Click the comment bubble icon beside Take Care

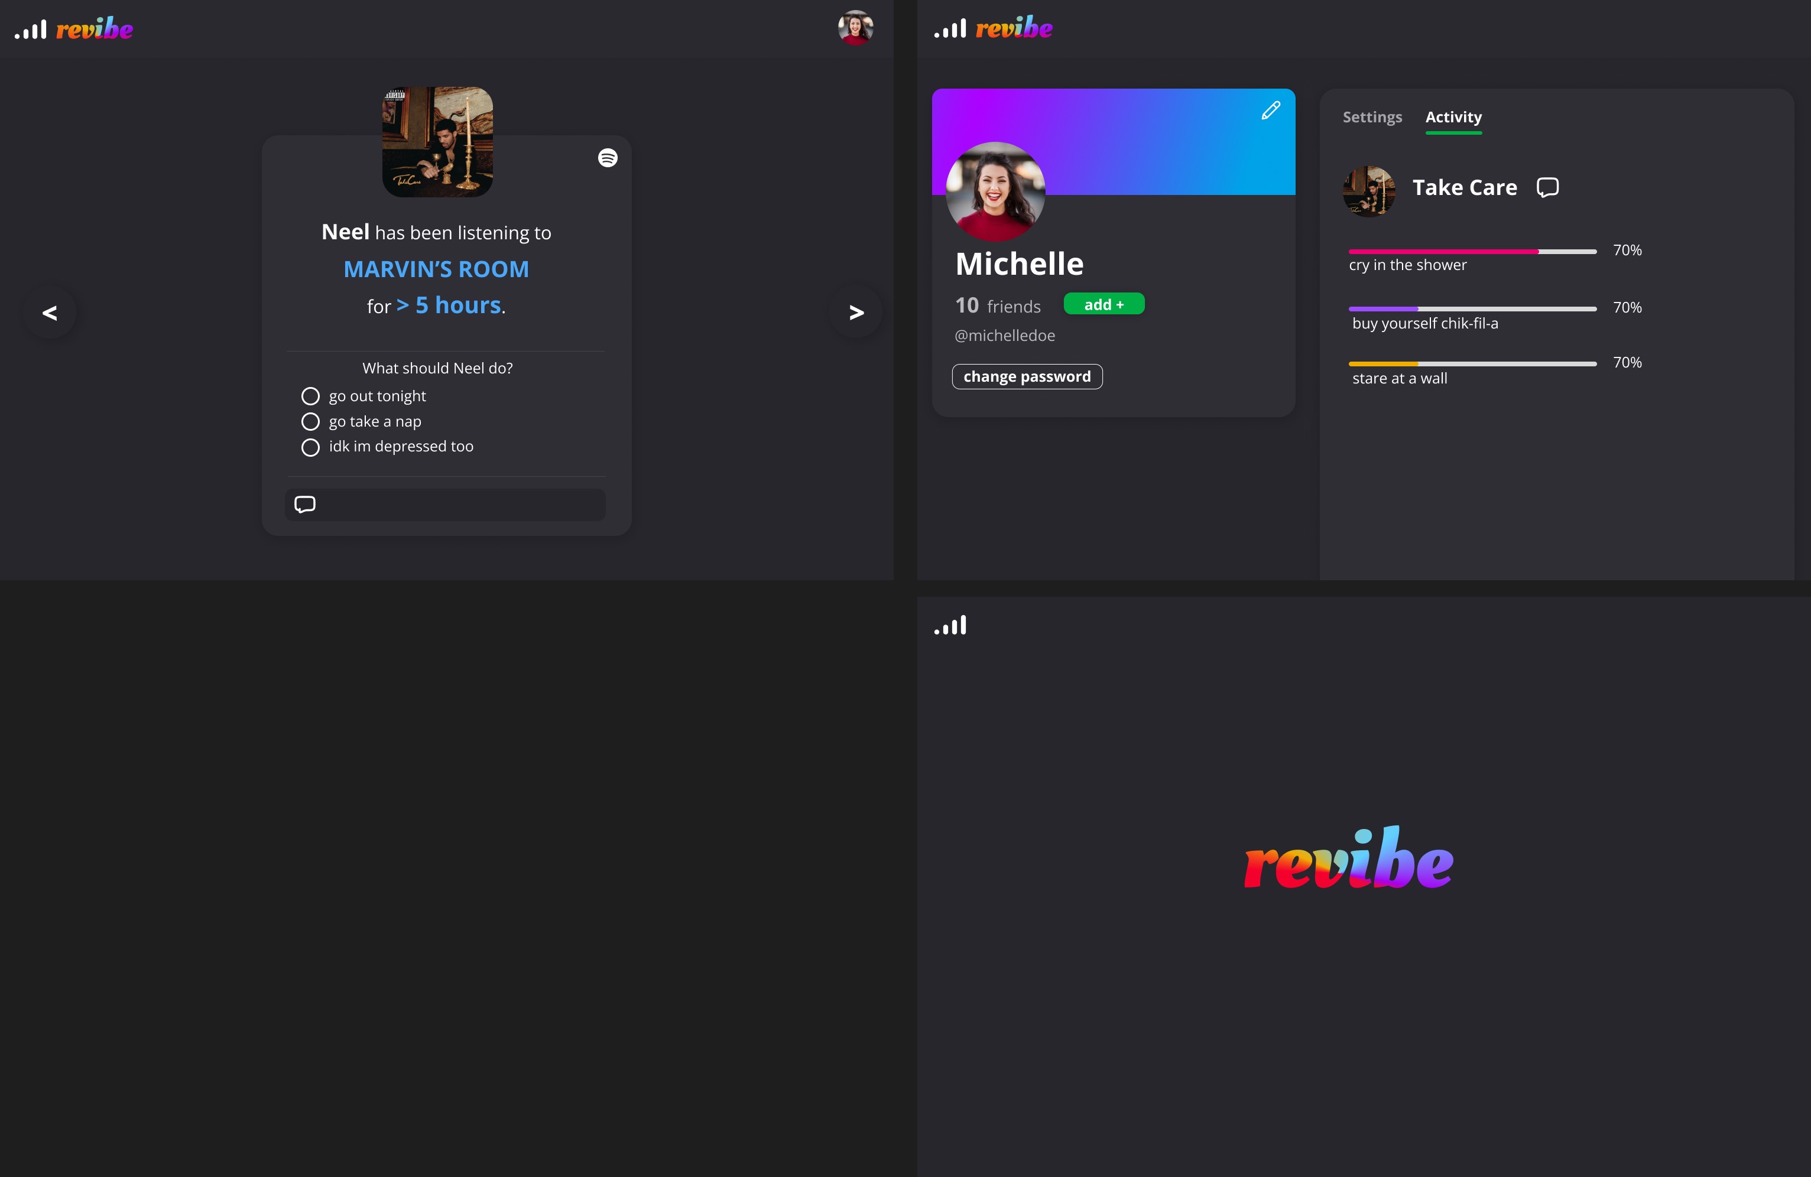(1547, 187)
